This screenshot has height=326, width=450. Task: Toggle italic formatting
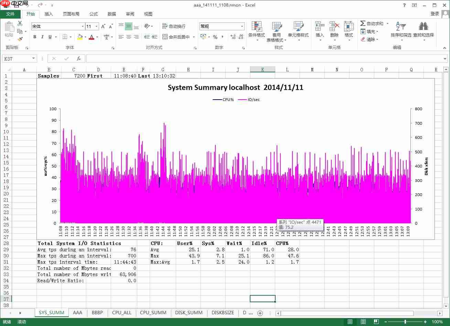tap(42, 37)
